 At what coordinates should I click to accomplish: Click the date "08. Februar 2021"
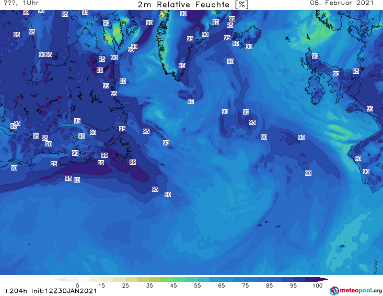342,3
